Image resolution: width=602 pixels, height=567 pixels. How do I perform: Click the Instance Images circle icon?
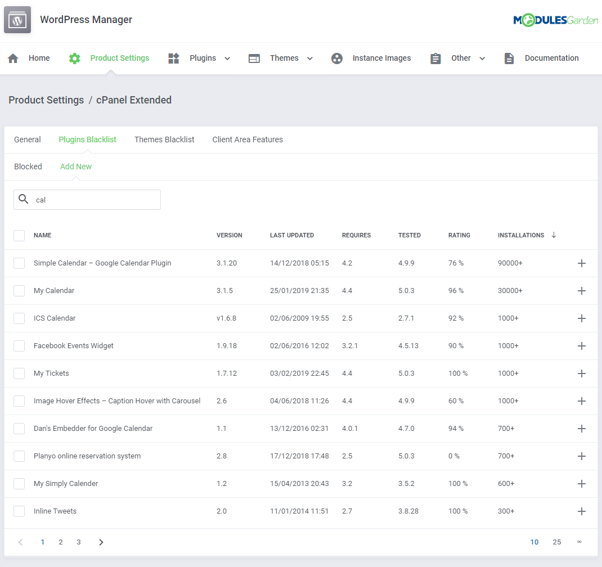coord(336,58)
